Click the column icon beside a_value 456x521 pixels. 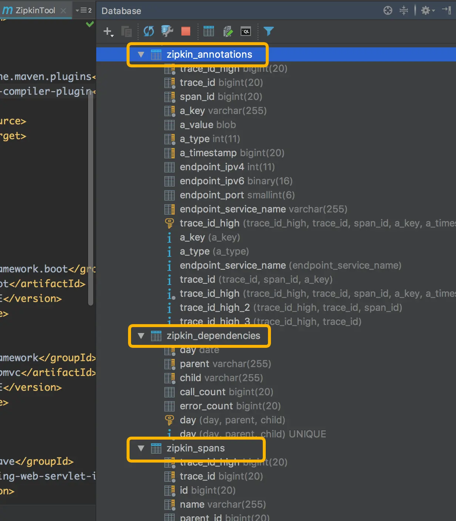(x=169, y=125)
